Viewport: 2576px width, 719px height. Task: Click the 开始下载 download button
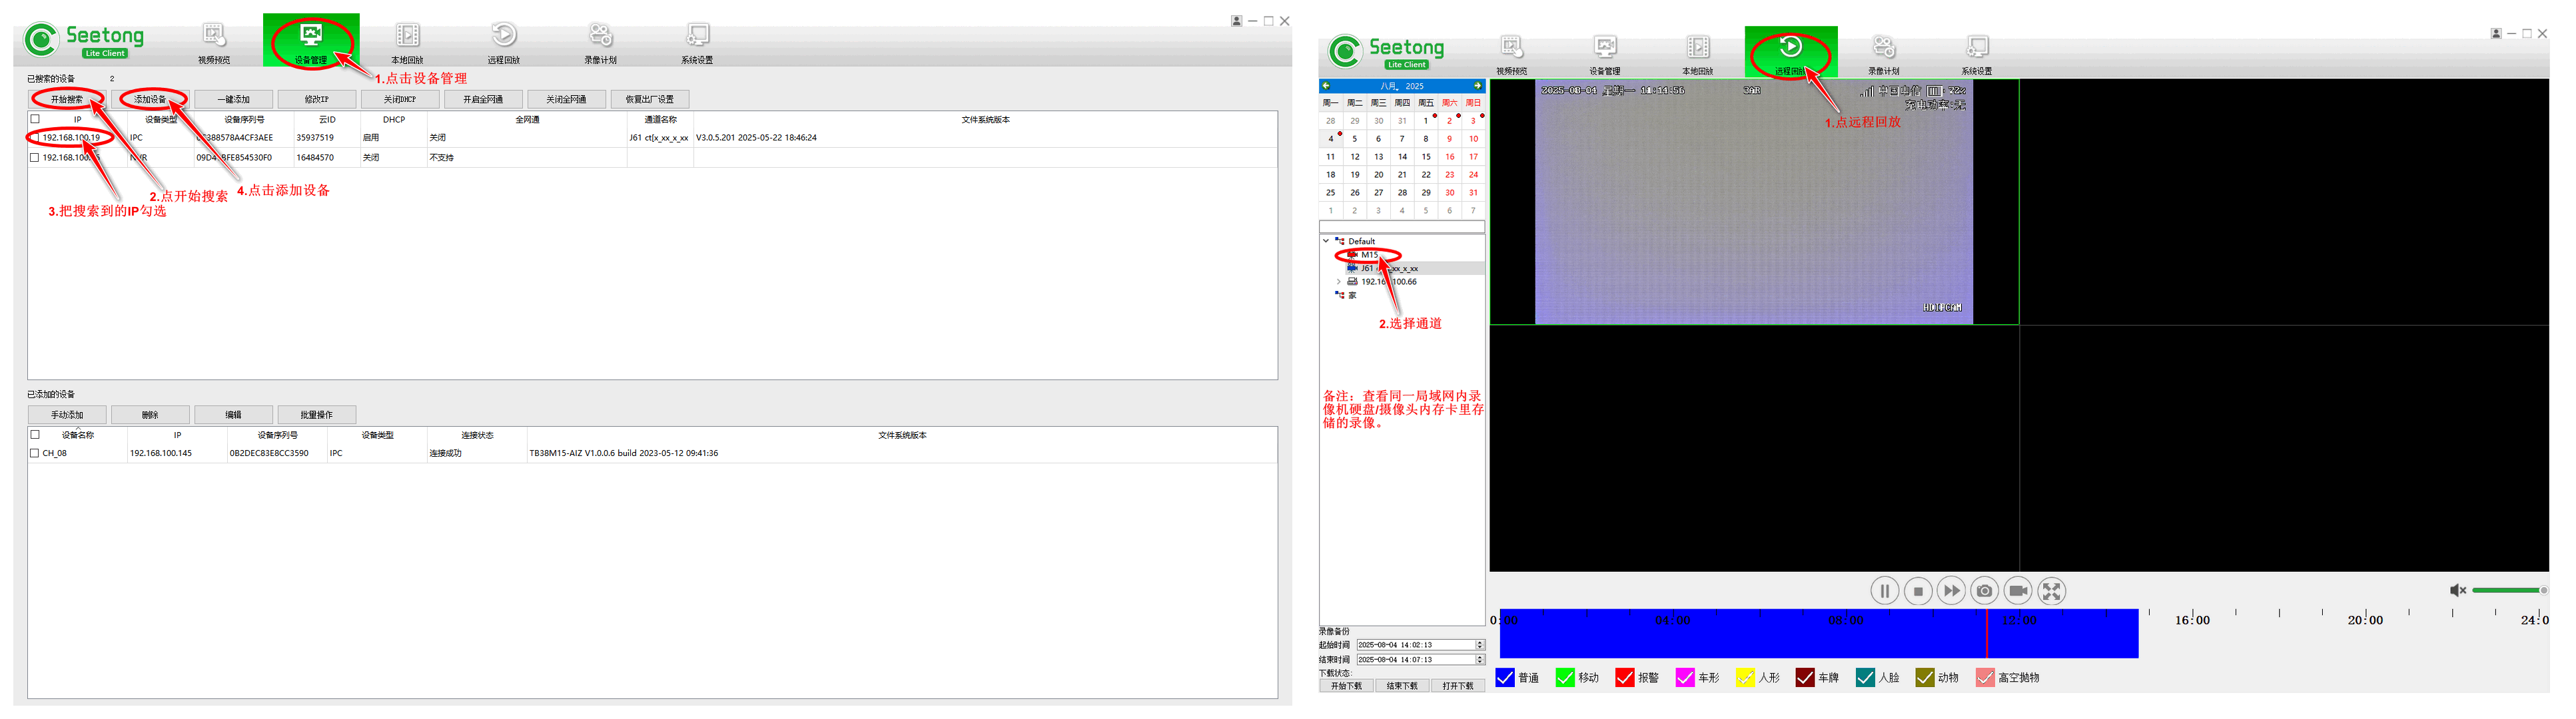pos(1346,686)
